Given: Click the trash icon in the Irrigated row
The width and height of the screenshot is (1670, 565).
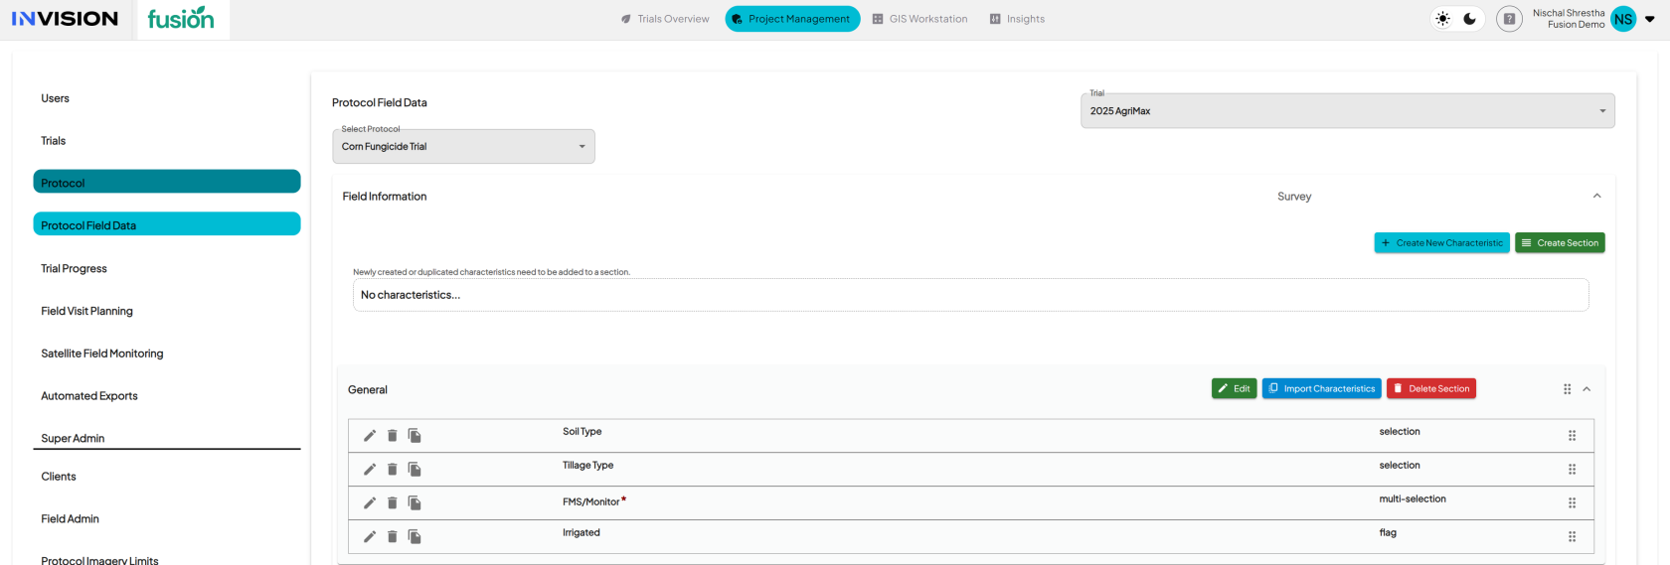Looking at the screenshot, I should tap(393, 537).
